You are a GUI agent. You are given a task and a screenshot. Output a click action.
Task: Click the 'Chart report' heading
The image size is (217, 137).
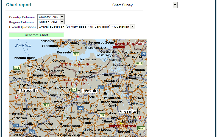click(19, 5)
